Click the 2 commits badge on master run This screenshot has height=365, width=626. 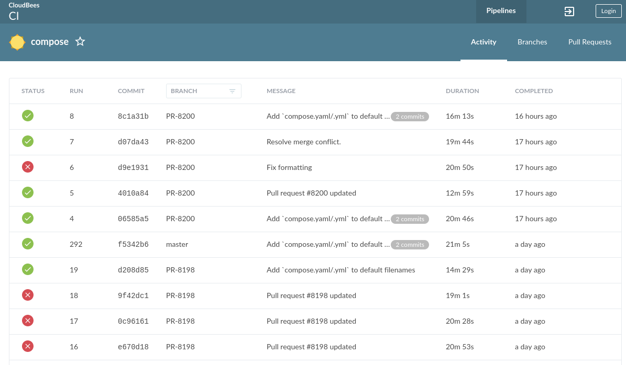410,245
